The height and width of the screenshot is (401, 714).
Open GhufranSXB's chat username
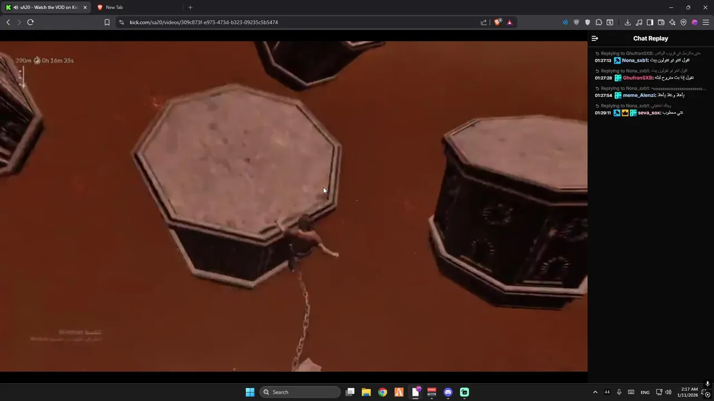(638, 78)
